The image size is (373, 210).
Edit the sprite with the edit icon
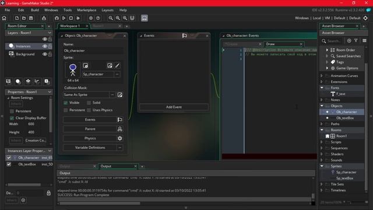pos(110,65)
